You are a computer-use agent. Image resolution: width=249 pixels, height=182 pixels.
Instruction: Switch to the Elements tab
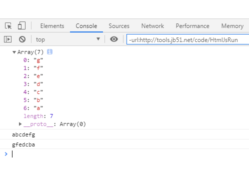(x=52, y=26)
